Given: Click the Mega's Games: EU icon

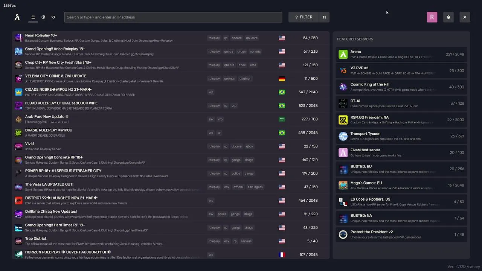Looking at the screenshot, I should [x=343, y=185].
